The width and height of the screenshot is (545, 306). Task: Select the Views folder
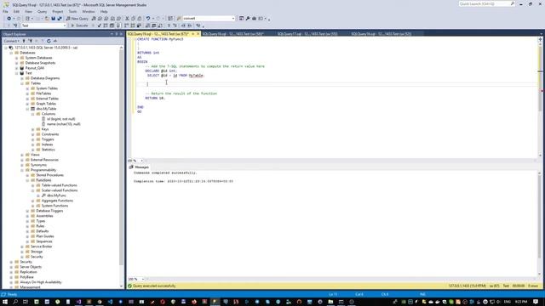click(x=35, y=155)
